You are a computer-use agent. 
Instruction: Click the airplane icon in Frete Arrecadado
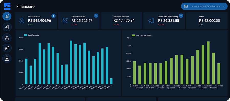[x=65, y=20]
